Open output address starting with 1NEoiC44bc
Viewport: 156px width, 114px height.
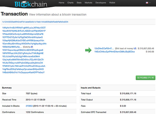(115, 52)
